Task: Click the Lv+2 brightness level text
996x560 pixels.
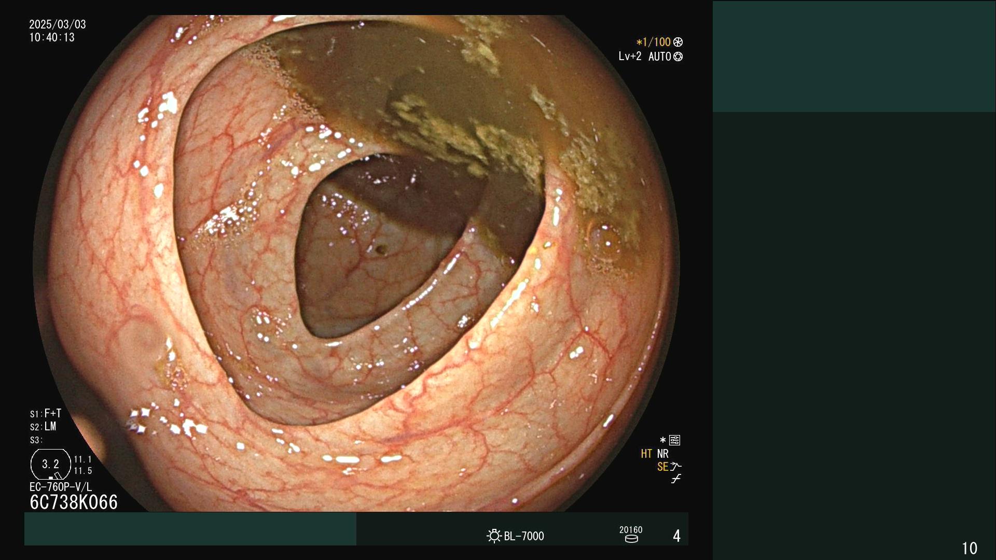Action: [630, 56]
